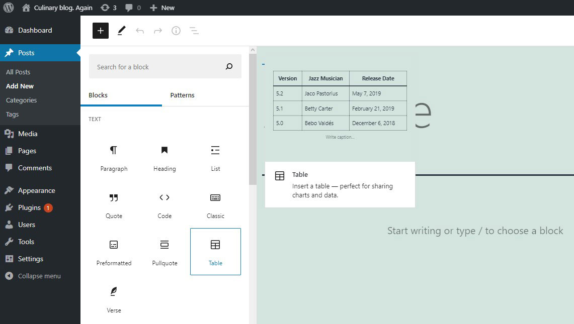Go to All Posts
Viewport: 574px width, 324px height.
tap(18, 72)
